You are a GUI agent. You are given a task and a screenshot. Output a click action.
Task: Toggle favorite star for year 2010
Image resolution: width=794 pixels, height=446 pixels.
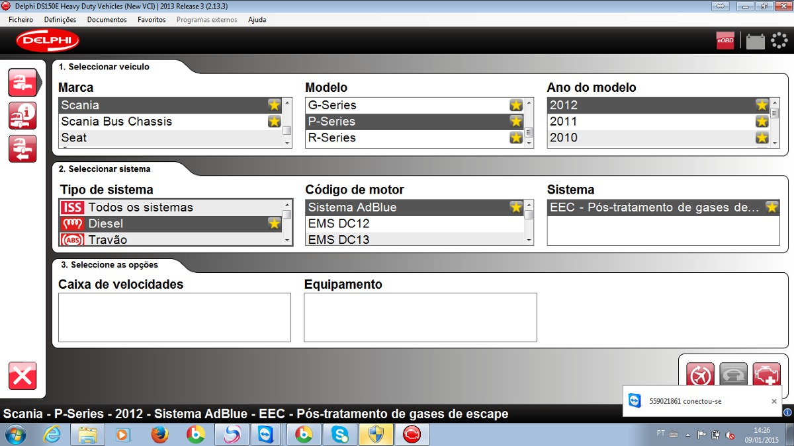(762, 137)
